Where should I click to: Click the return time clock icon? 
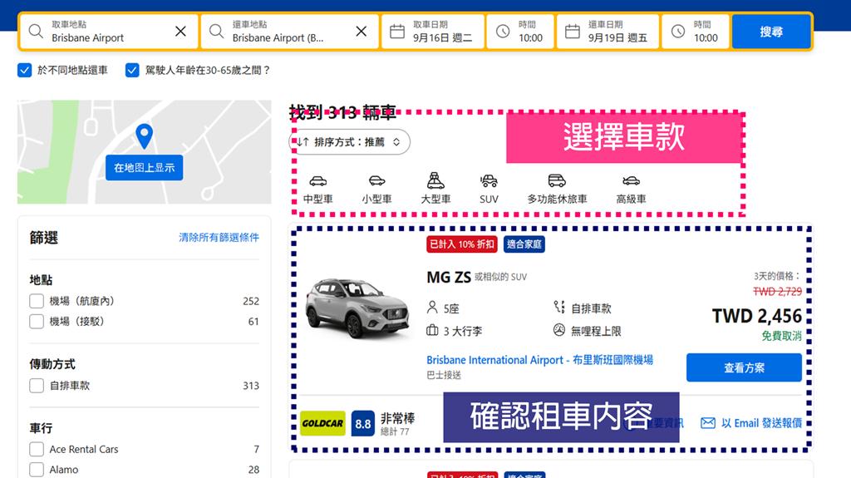[678, 31]
